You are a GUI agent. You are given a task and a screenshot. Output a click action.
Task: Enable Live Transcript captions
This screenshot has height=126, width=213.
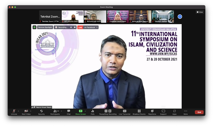124,111
